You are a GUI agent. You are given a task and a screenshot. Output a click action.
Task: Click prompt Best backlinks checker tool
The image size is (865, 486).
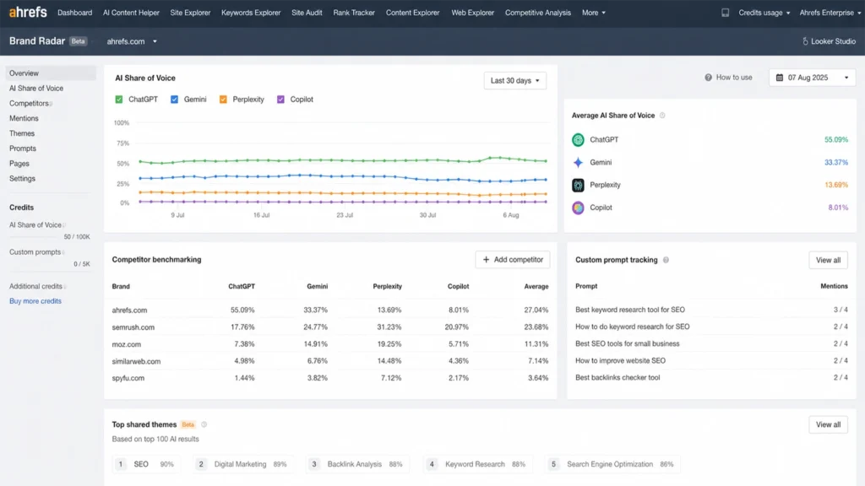tap(617, 377)
